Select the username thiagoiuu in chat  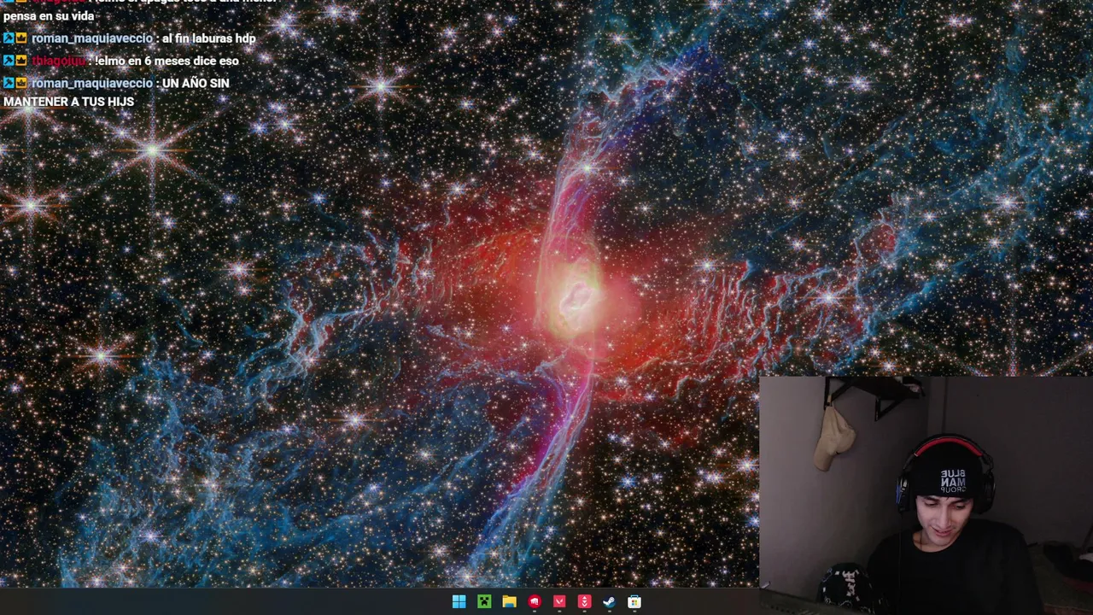pyautogui.click(x=59, y=61)
